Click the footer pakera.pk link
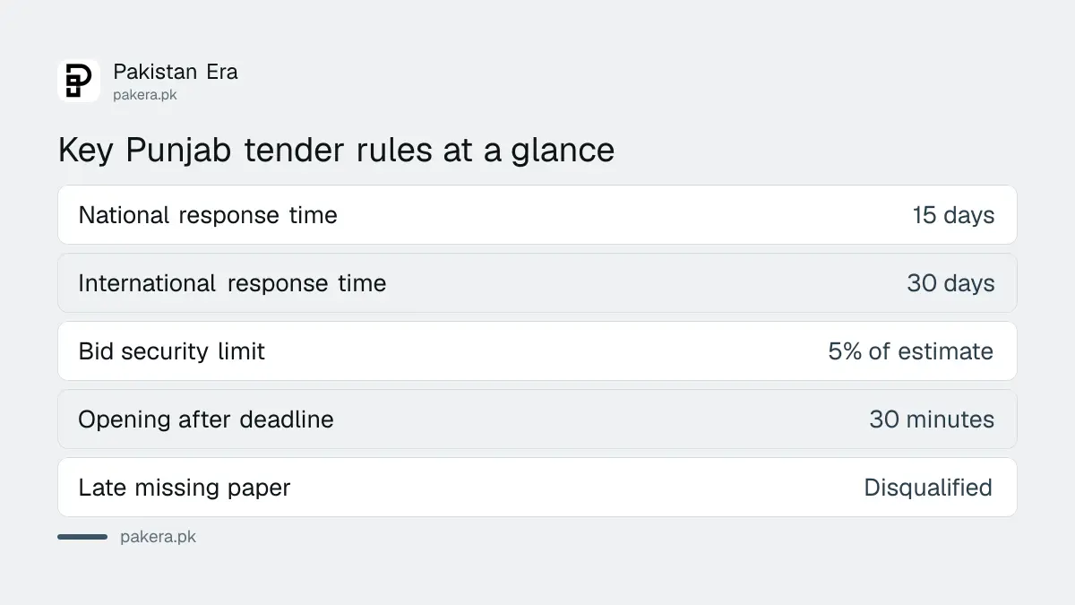This screenshot has width=1075, height=605. (x=158, y=537)
